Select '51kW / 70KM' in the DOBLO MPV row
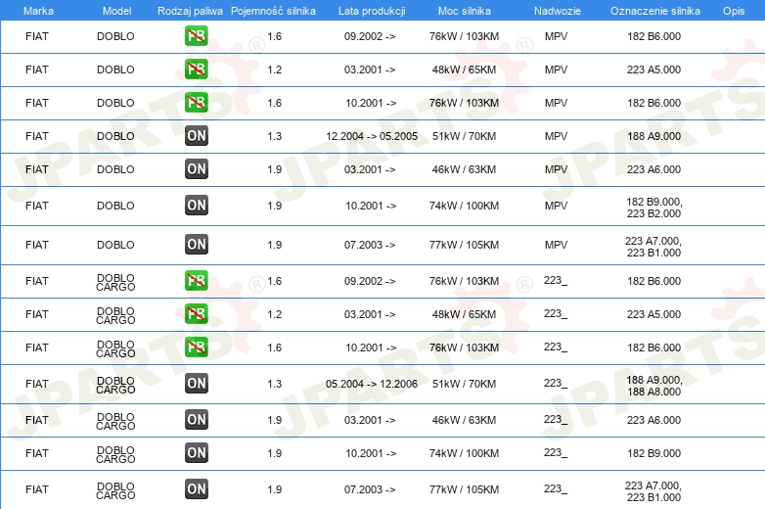 click(464, 136)
